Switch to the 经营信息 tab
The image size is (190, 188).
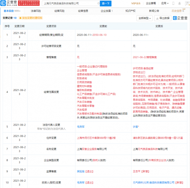pos(83,11)
